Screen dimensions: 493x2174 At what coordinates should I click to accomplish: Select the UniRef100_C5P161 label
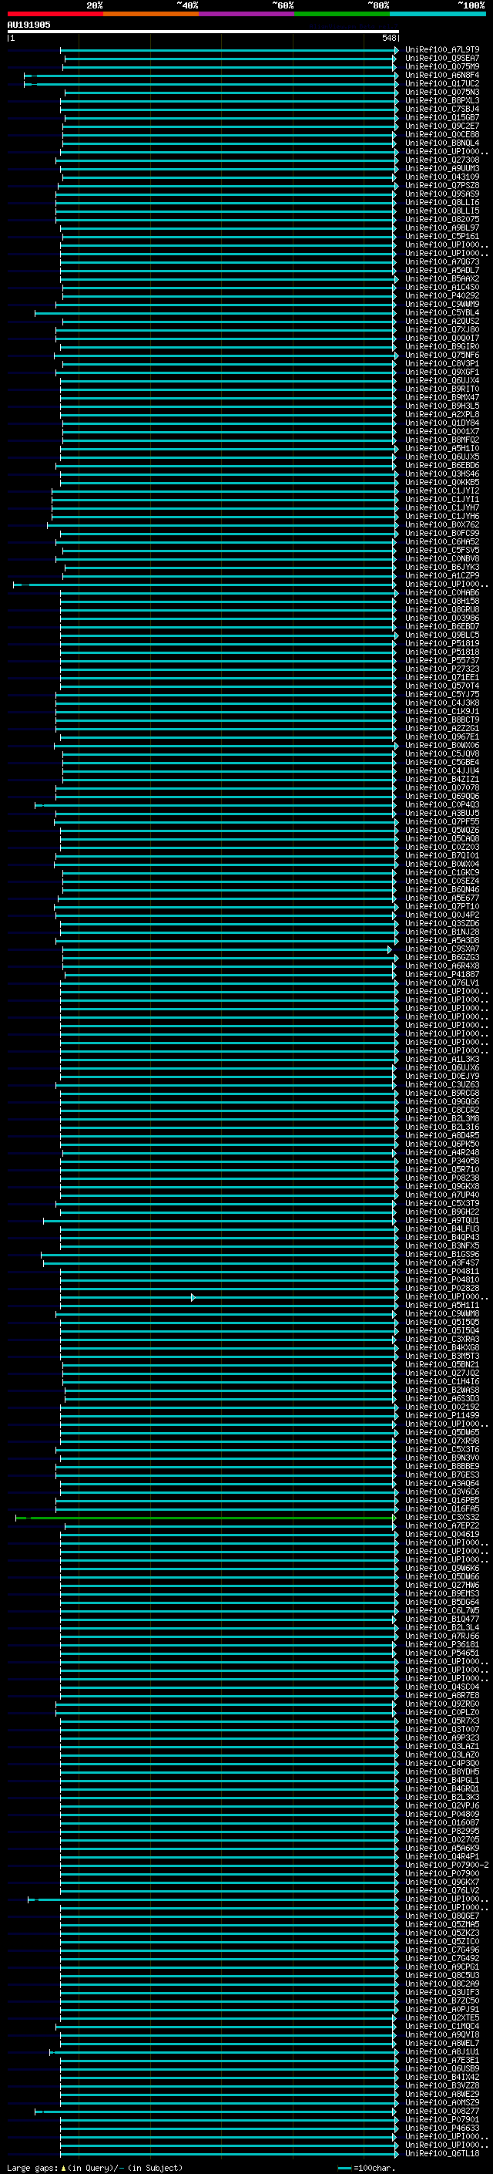[442, 236]
